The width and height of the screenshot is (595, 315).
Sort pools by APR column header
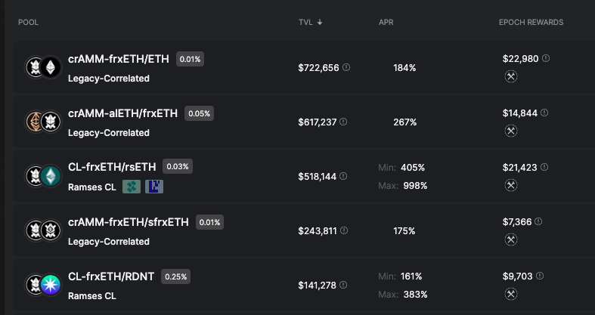[x=386, y=23]
